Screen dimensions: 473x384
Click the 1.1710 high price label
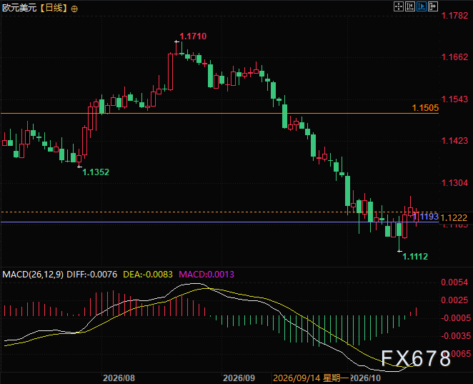(193, 36)
